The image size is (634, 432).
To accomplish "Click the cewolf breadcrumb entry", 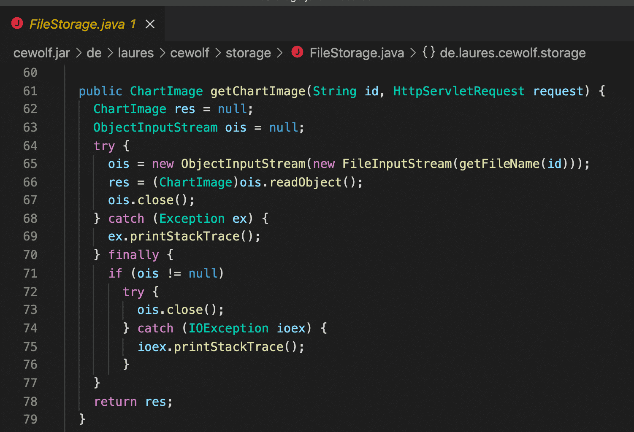I will pyautogui.click(x=190, y=52).
